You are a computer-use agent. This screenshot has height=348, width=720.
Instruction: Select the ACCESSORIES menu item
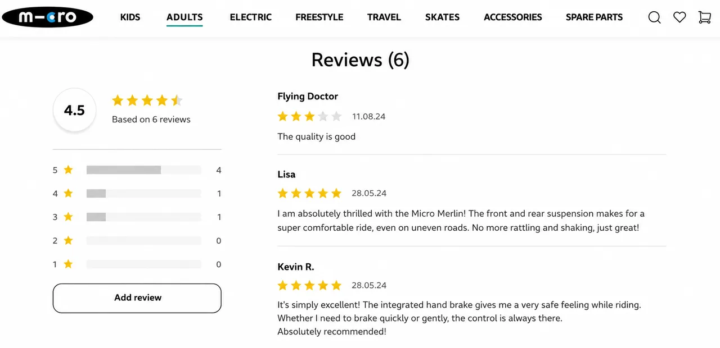tap(513, 17)
